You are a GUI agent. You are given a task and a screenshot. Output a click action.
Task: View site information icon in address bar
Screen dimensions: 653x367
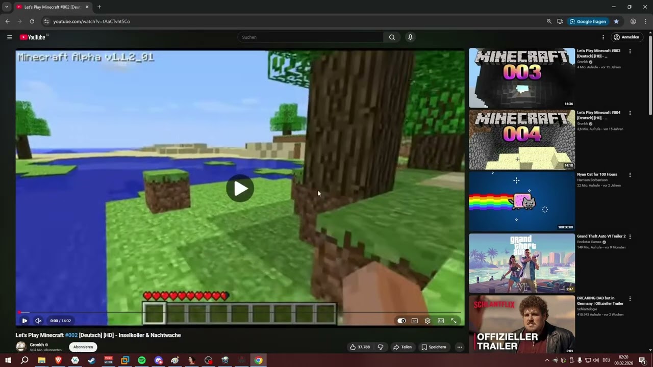click(46, 21)
